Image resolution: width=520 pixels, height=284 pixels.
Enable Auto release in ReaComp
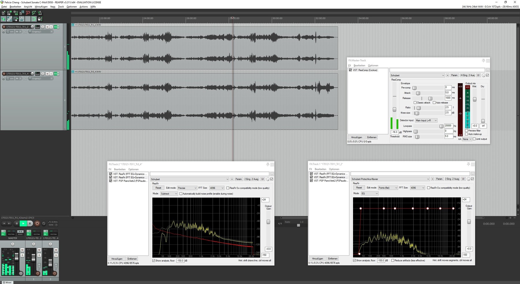(434, 102)
